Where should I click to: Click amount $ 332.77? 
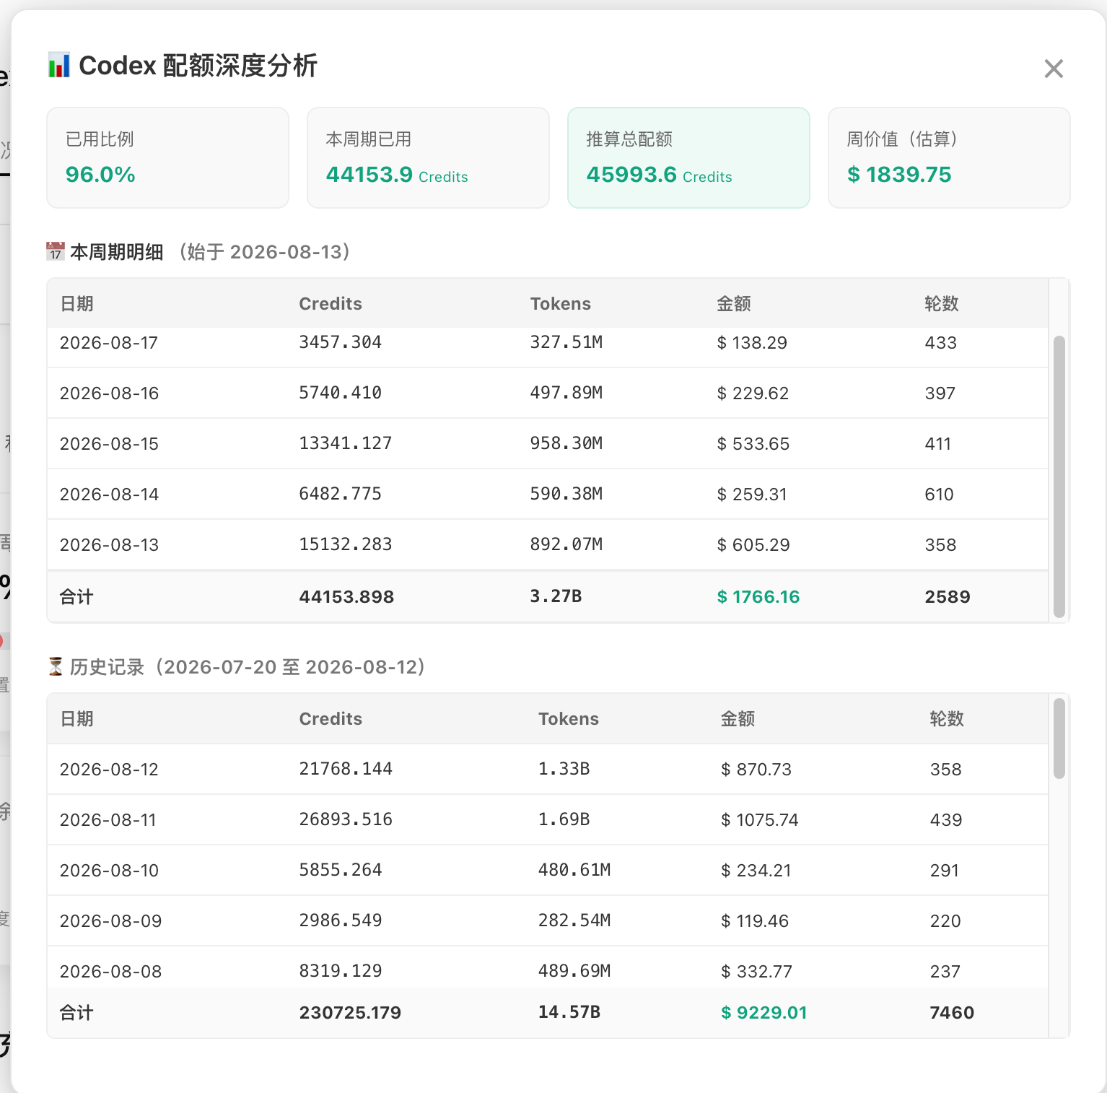756,972
